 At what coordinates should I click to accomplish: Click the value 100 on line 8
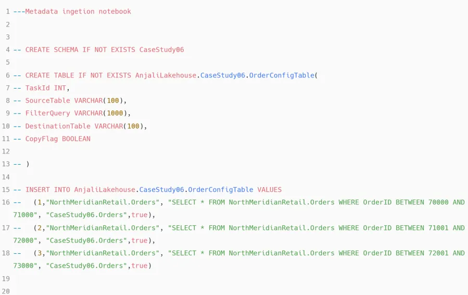[113, 101]
